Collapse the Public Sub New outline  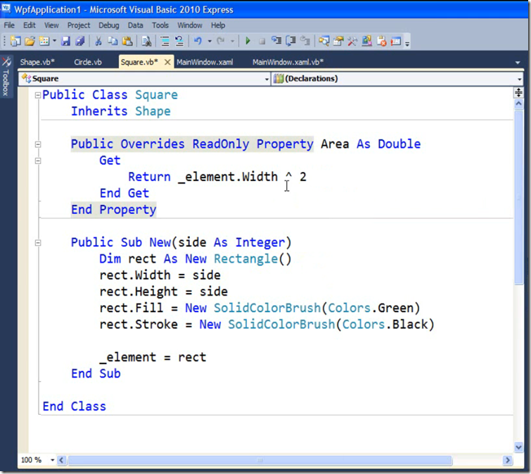click(38, 243)
